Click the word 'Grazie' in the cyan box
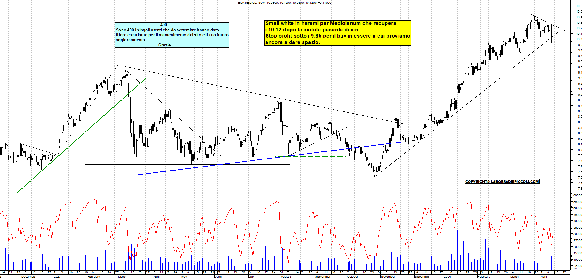 pos(164,45)
